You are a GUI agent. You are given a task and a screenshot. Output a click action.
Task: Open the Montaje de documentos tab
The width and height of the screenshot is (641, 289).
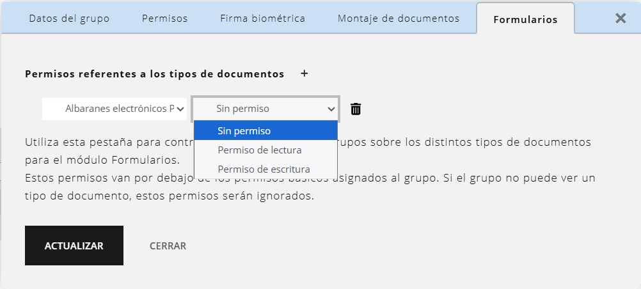click(399, 18)
